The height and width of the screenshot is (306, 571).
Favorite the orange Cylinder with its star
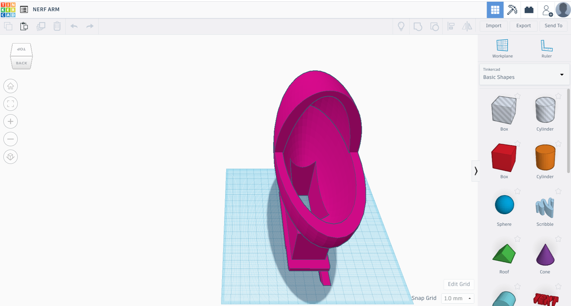pyautogui.click(x=558, y=144)
